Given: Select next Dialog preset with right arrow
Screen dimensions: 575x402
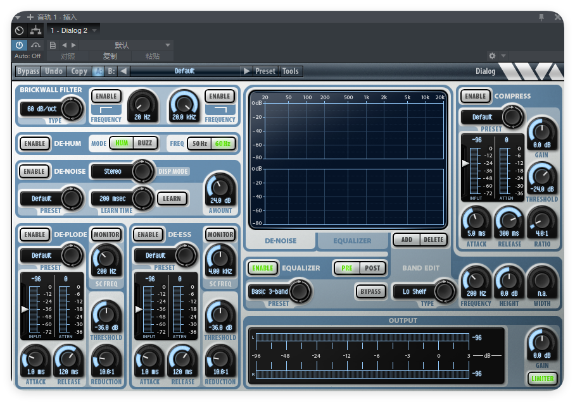Looking at the screenshot, I should click(246, 71).
